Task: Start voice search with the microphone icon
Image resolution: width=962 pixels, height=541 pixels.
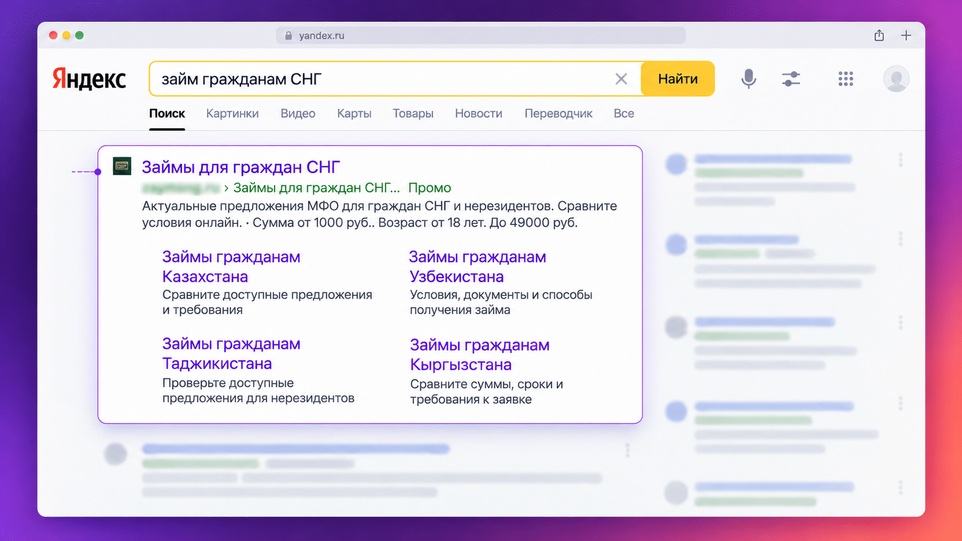Action: pyautogui.click(x=749, y=79)
